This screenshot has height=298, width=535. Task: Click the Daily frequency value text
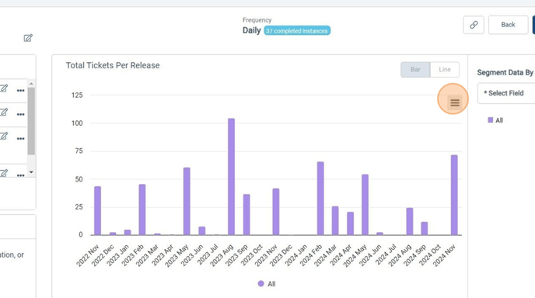[x=251, y=30]
